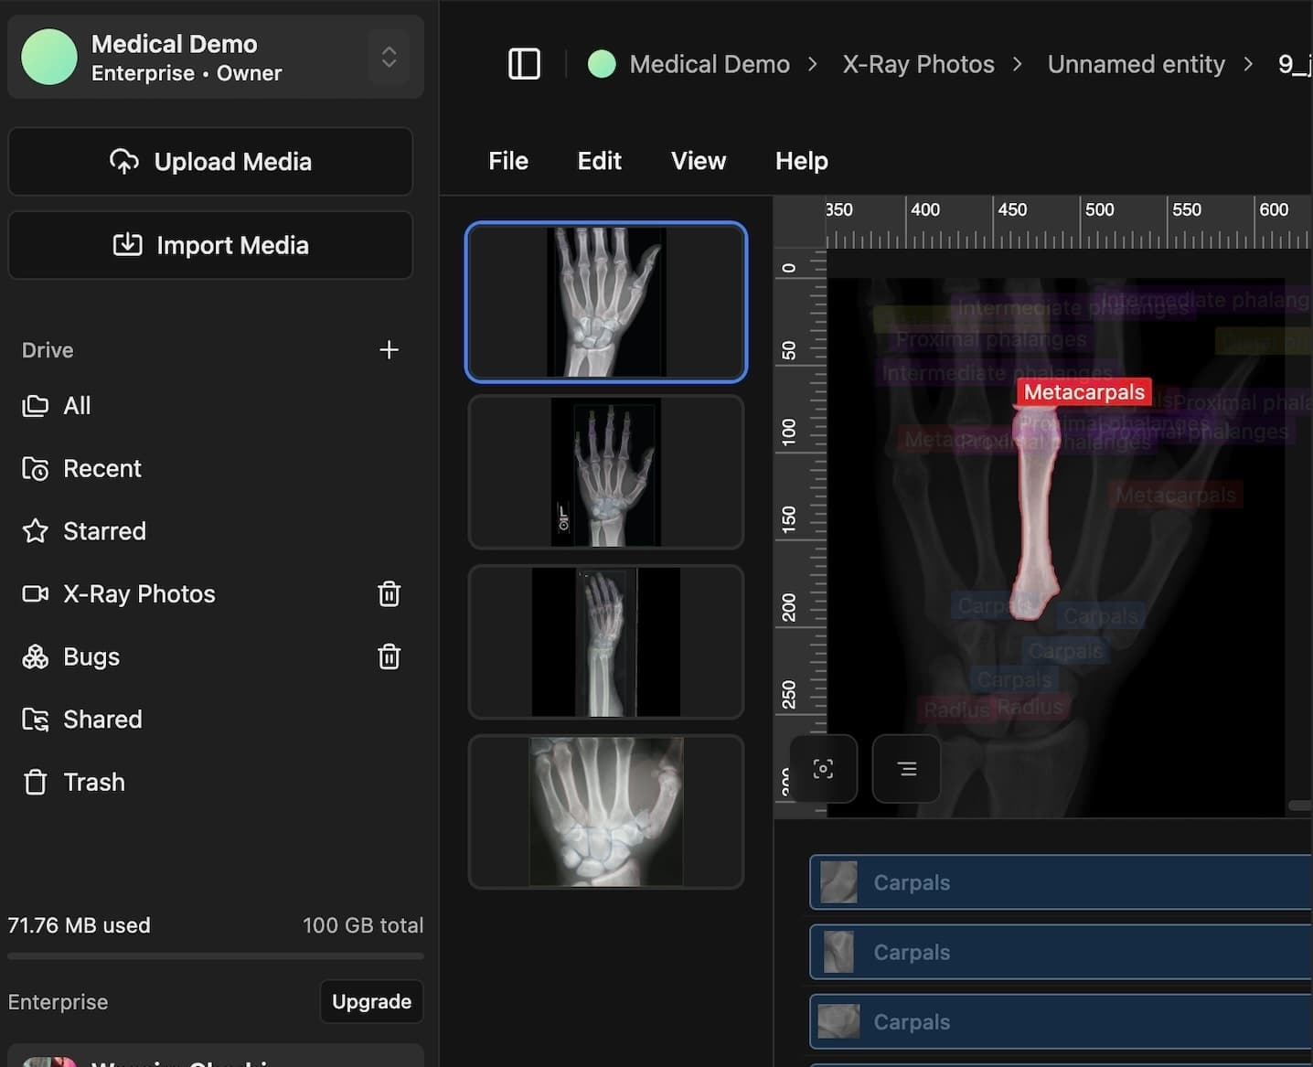1313x1067 pixels.
Task: Click the red Metacarpals label on canvas
Action: click(x=1083, y=392)
